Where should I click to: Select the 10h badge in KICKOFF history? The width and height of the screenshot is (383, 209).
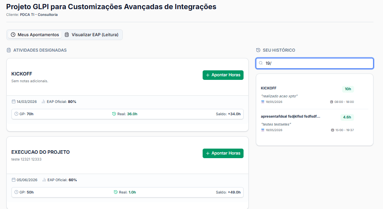[348, 89]
